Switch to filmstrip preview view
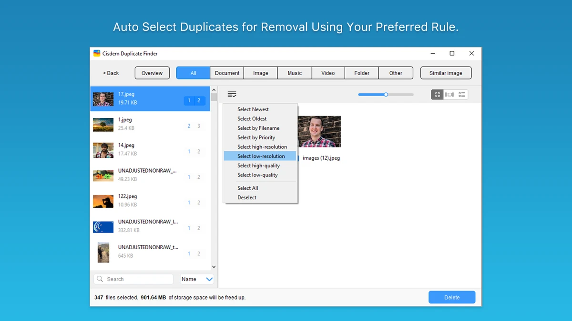This screenshot has height=321, width=572. (449, 95)
